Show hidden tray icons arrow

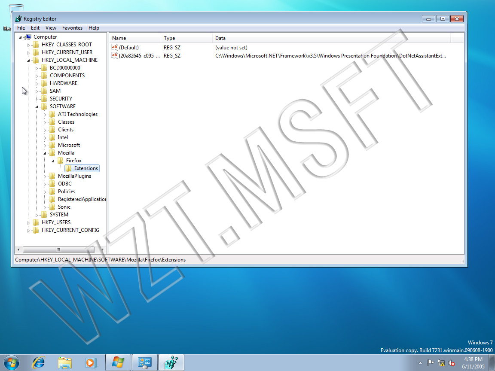coord(420,363)
